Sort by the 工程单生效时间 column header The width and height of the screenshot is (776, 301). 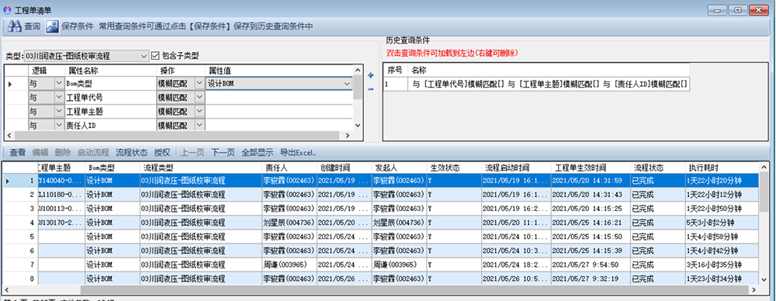(591, 168)
